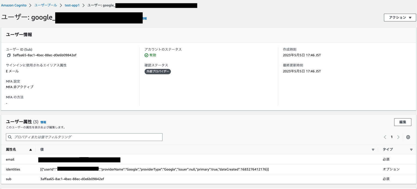This screenshot has width=417, height=189.
Task: Select the email attribute row name
Action: [x=10, y=160]
